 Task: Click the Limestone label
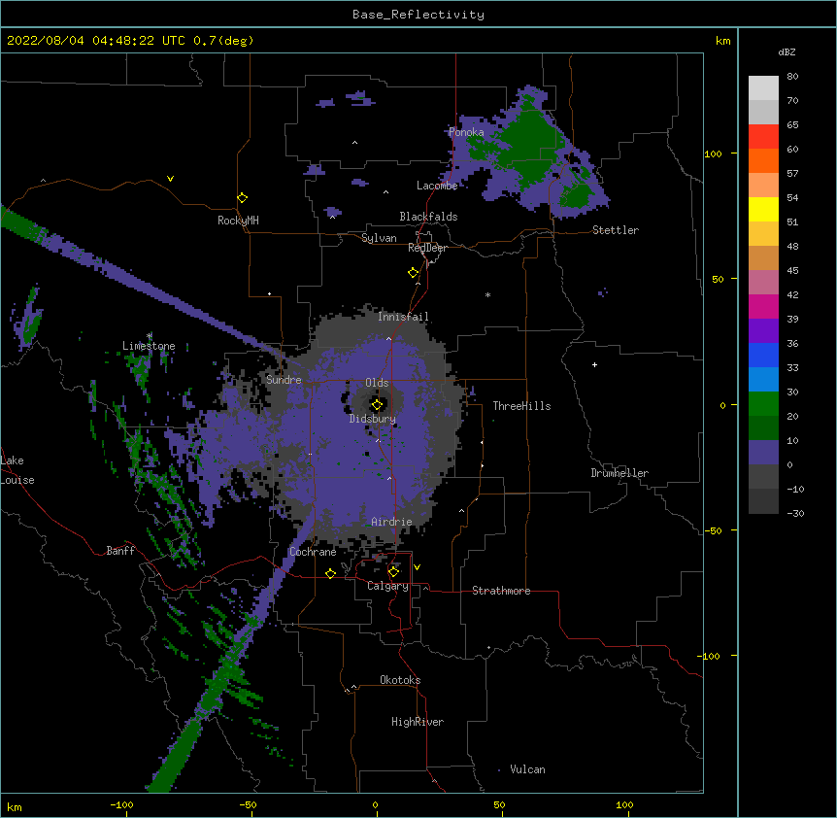coord(149,346)
